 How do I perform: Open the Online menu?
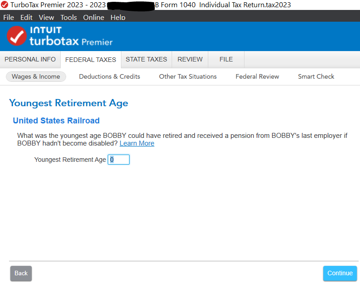click(x=93, y=18)
